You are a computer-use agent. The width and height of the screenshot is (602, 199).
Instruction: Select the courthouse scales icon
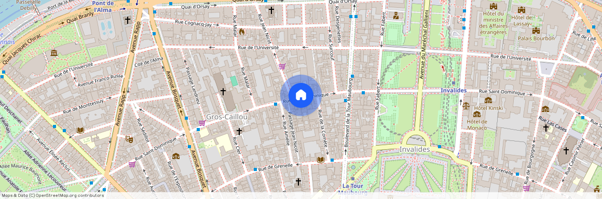click(466, 105)
